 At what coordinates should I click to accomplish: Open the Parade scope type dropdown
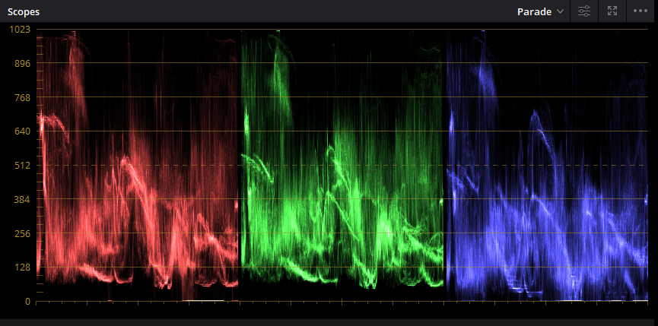540,11
